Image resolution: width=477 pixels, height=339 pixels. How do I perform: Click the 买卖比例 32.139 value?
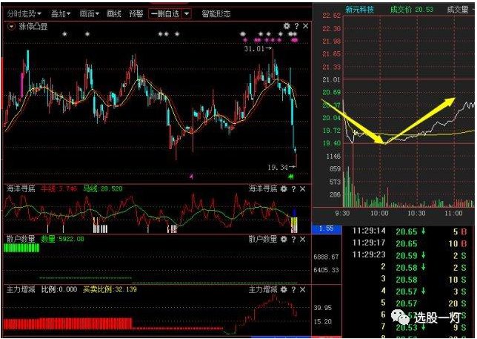110,289
